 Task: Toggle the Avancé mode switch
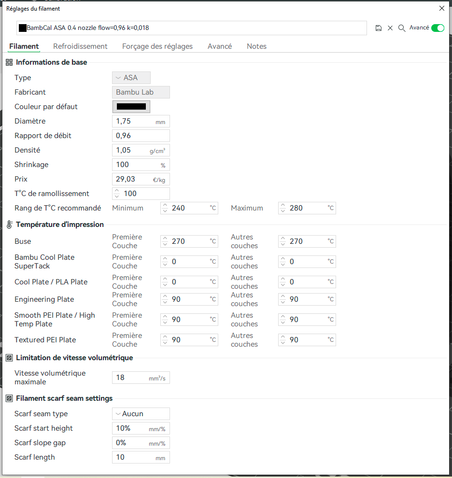click(x=438, y=28)
